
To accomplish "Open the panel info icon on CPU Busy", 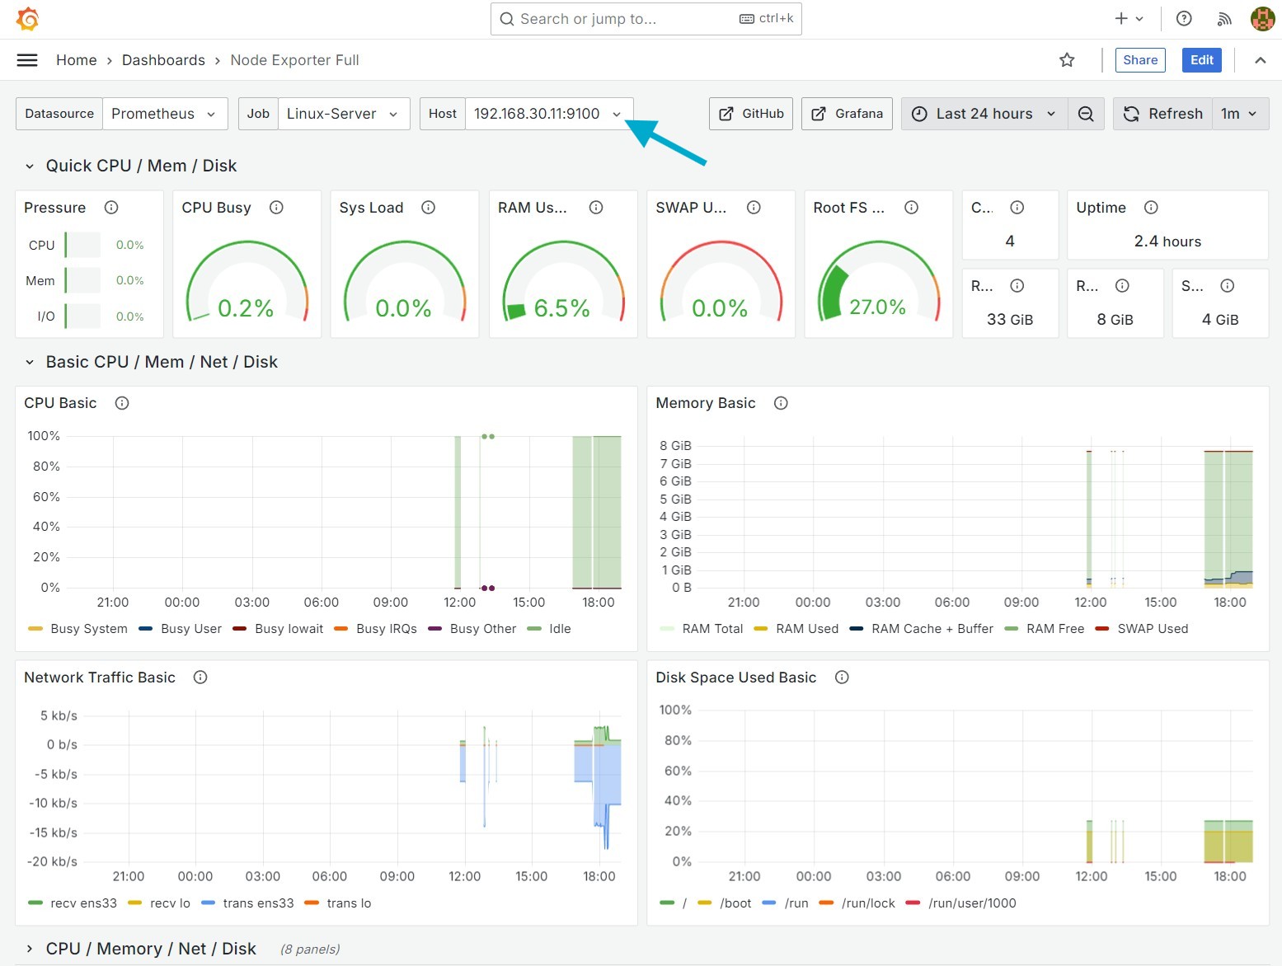I will (x=276, y=208).
